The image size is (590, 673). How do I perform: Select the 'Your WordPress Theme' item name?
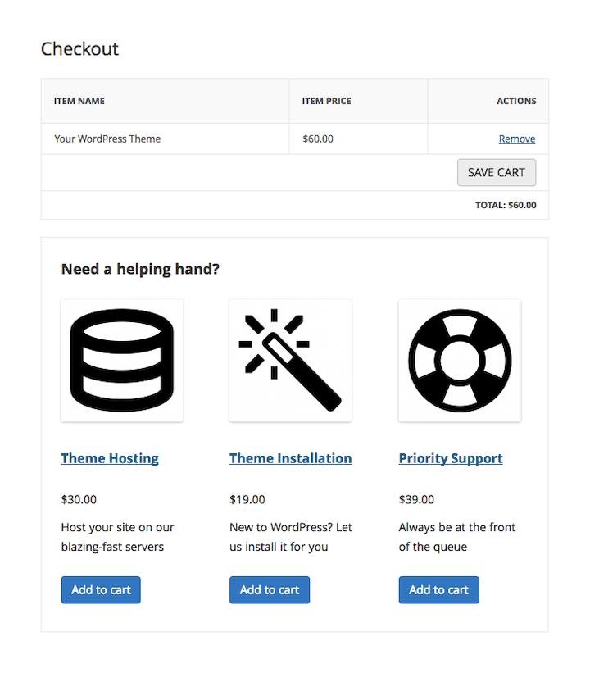pyautogui.click(x=107, y=139)
